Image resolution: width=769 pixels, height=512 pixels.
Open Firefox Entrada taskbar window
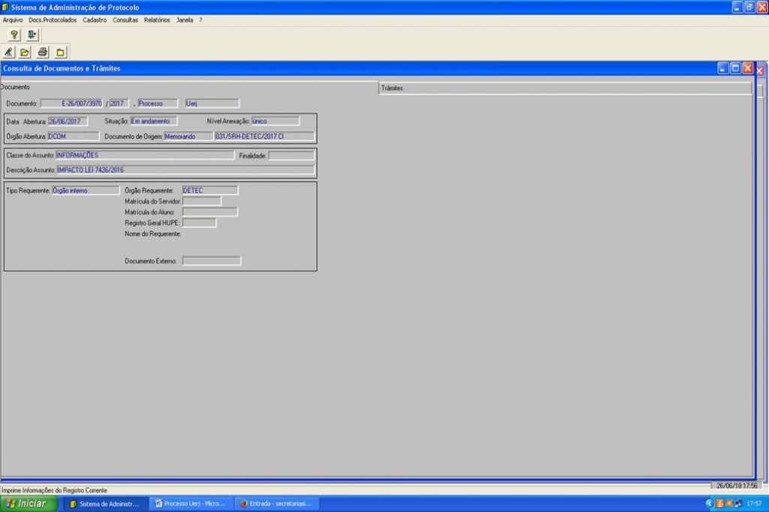pyautogui.click(x=276, y=504)
